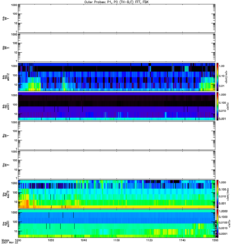Click inside the first empty thc FFT panel
Image resolution: width=233 pixels, height=249 pixels.
coord(116,135)
